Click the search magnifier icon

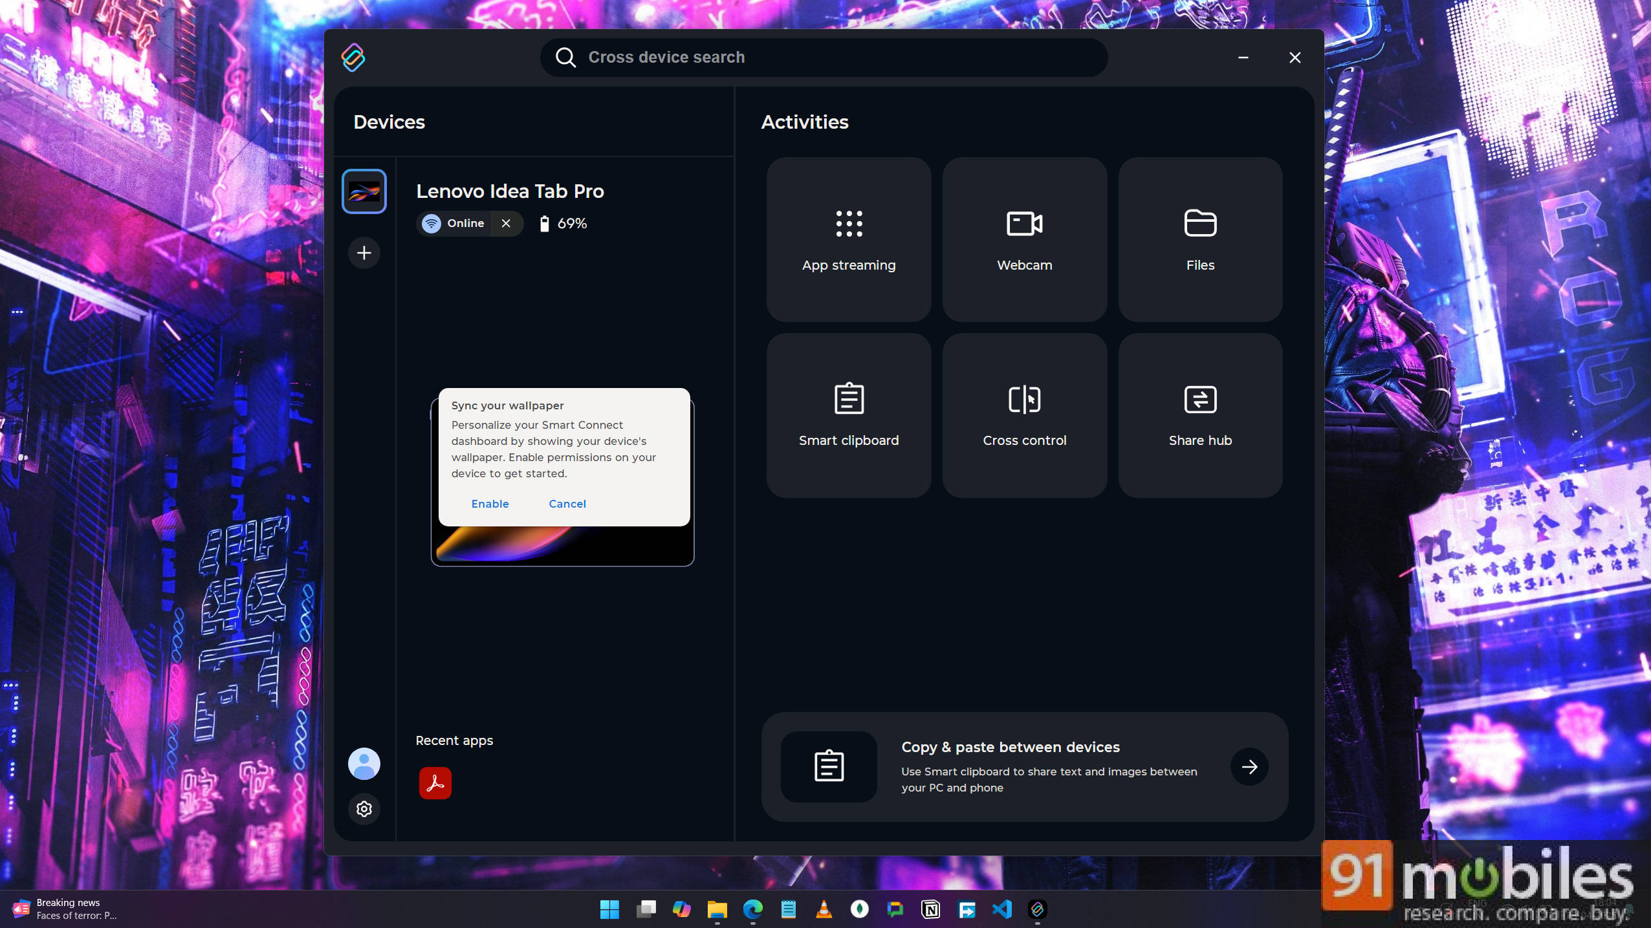[565, 58]
